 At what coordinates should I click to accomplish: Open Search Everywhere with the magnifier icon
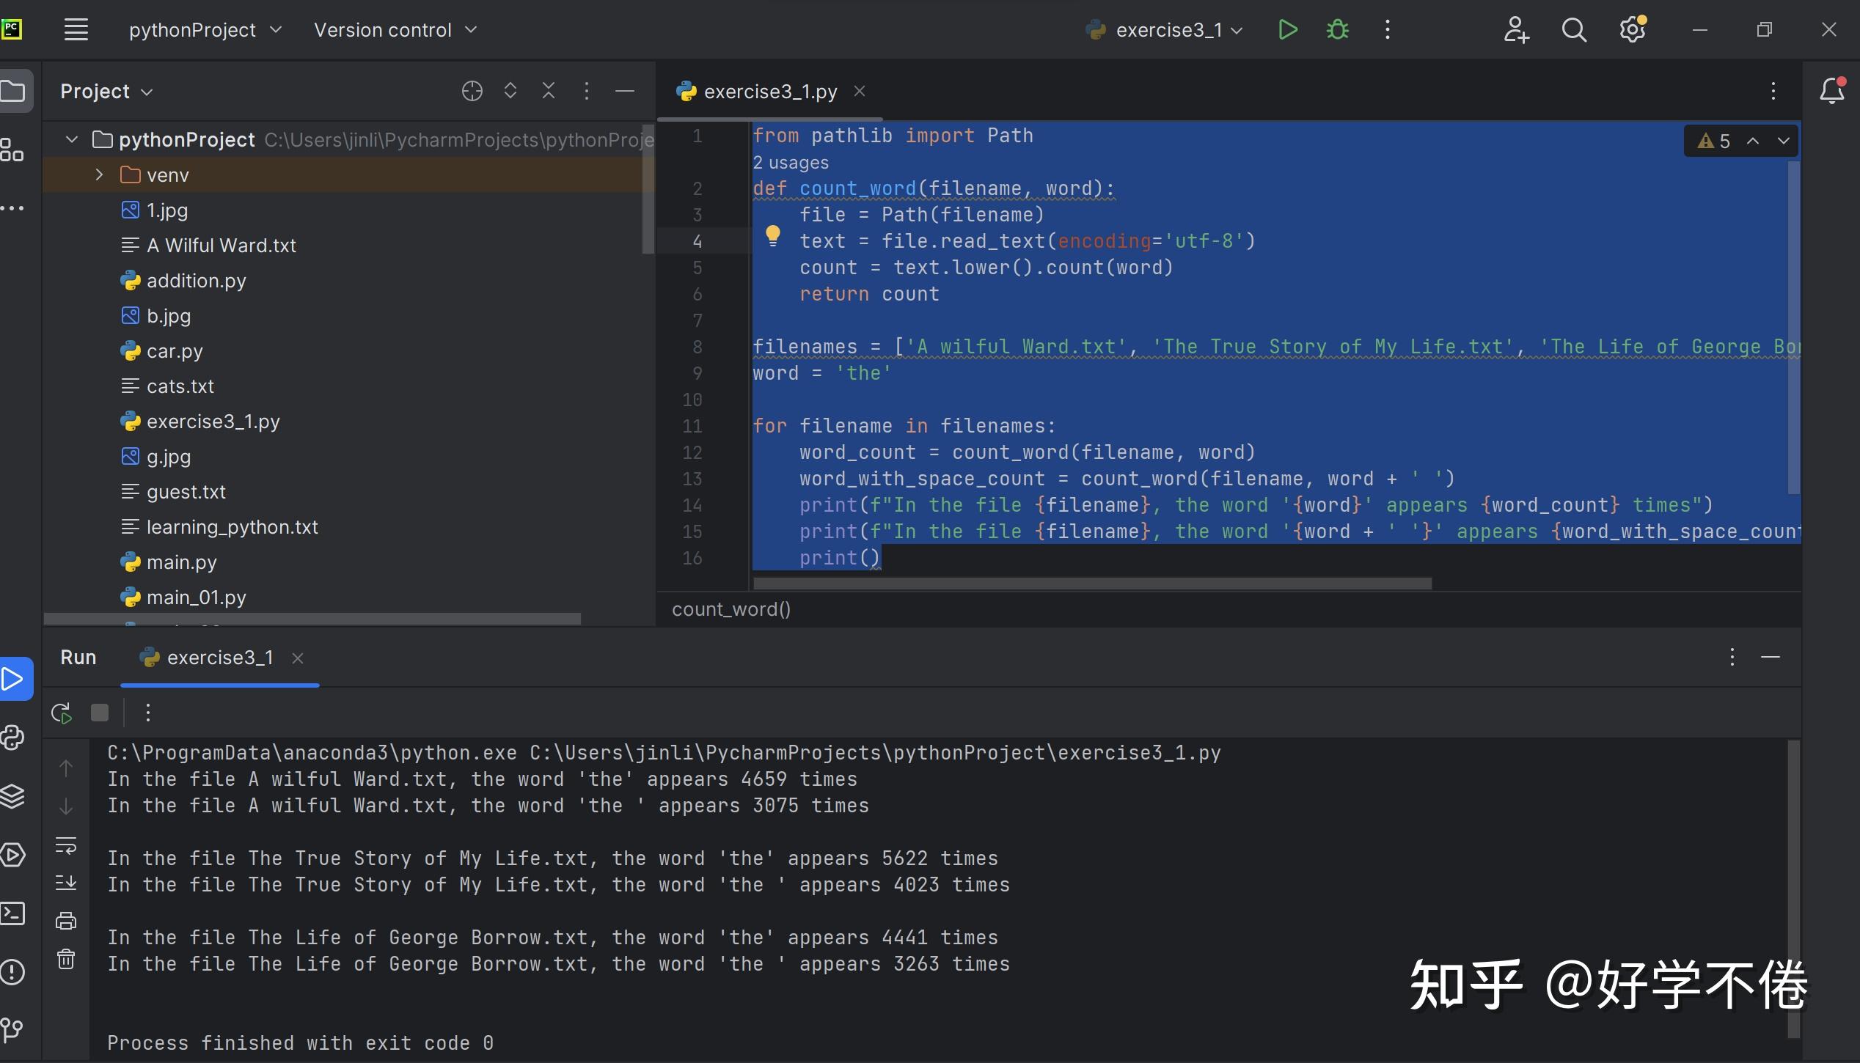click(1574, 29)
